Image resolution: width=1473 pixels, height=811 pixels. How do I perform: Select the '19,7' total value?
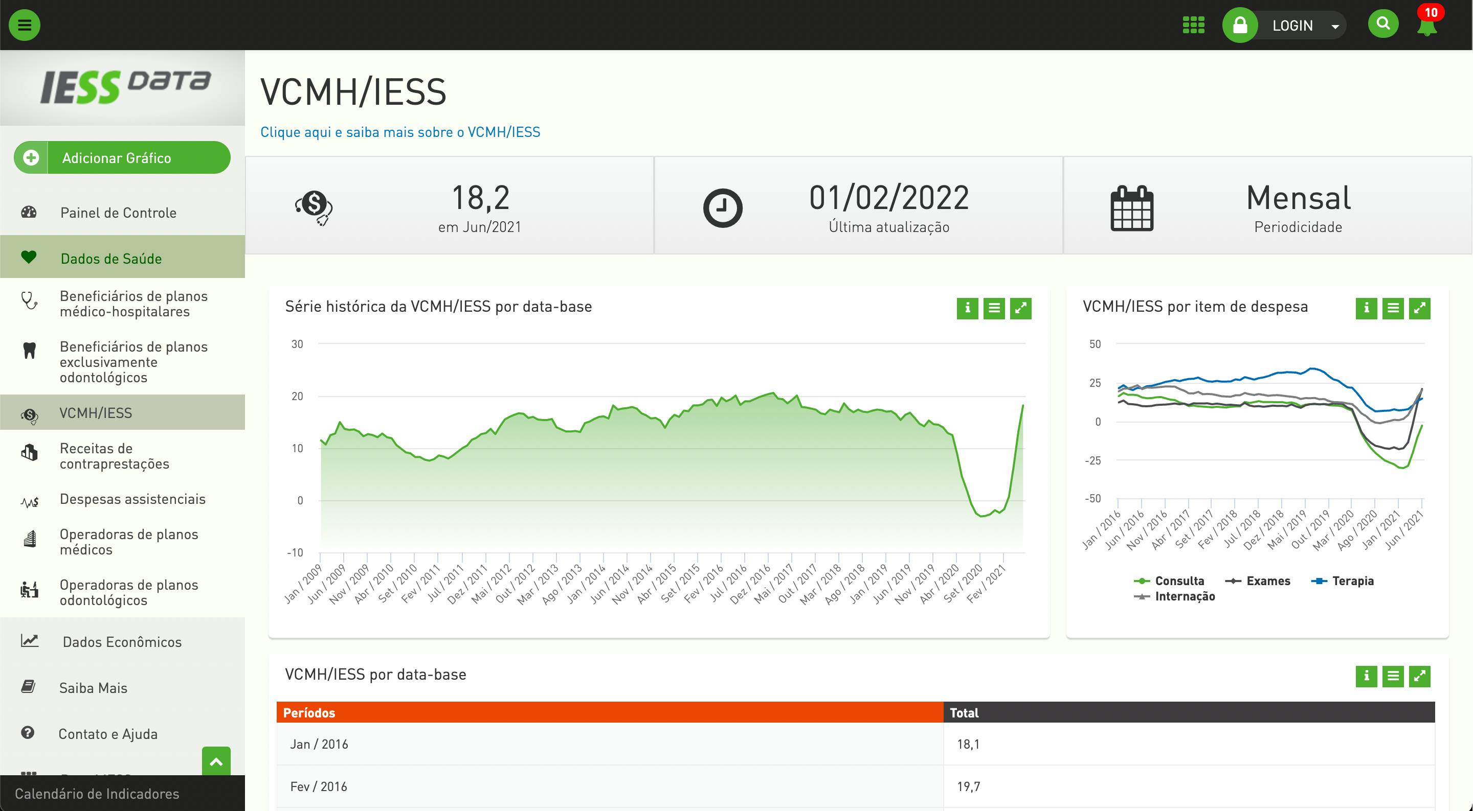pos(1189,786)
